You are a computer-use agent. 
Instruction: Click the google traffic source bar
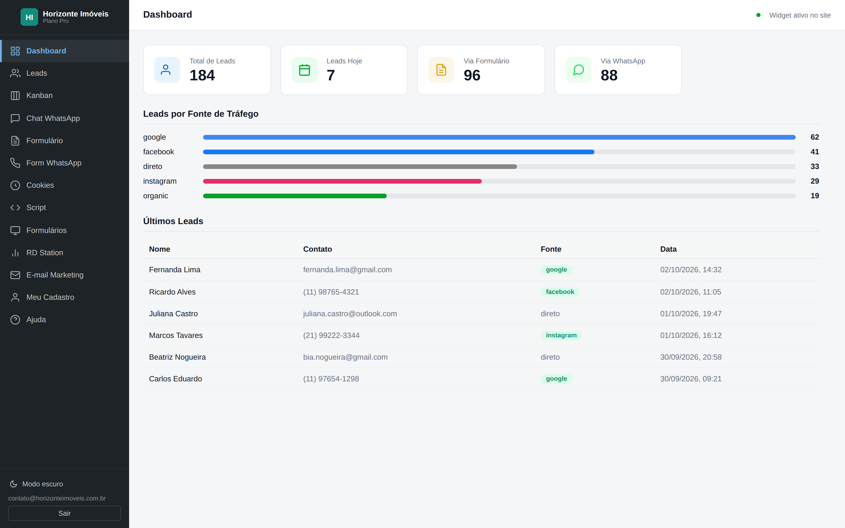tap(499, 137)
